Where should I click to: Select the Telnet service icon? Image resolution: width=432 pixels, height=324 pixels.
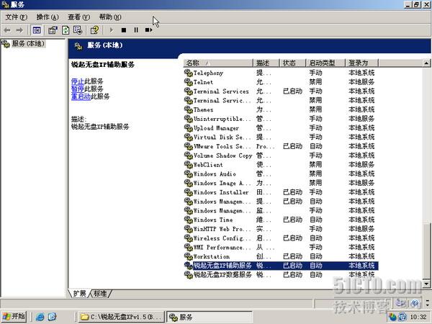pos(189,82)
